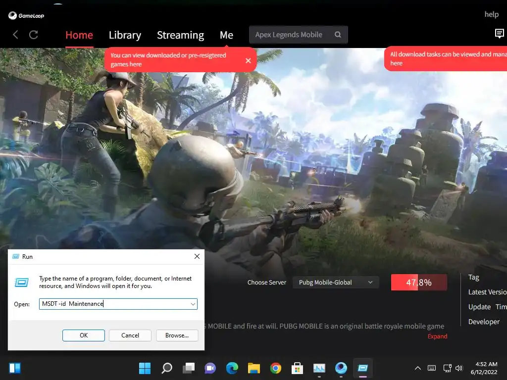The height and width of the screenshot is (380, 507).
Task: Open the messages icon in GameLoop header
Action: tap(499, 33)
